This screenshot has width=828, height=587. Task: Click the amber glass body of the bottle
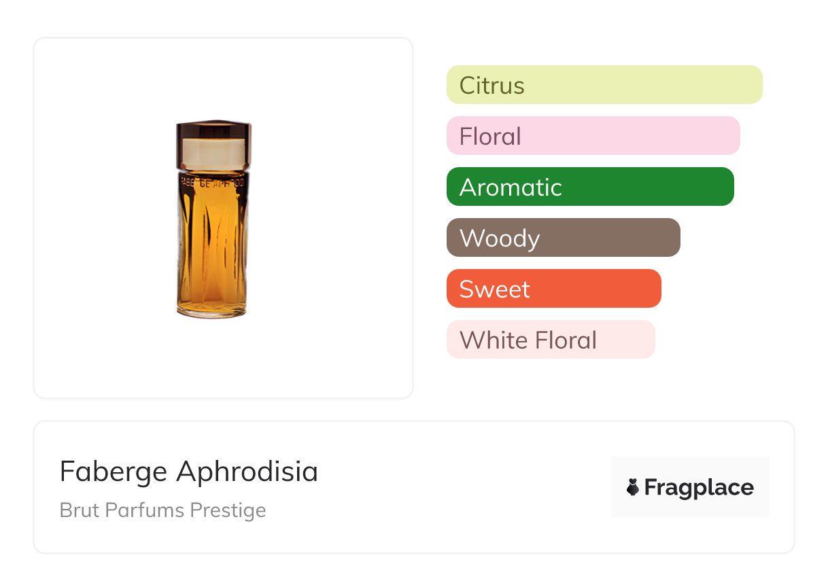click(212, 245)
